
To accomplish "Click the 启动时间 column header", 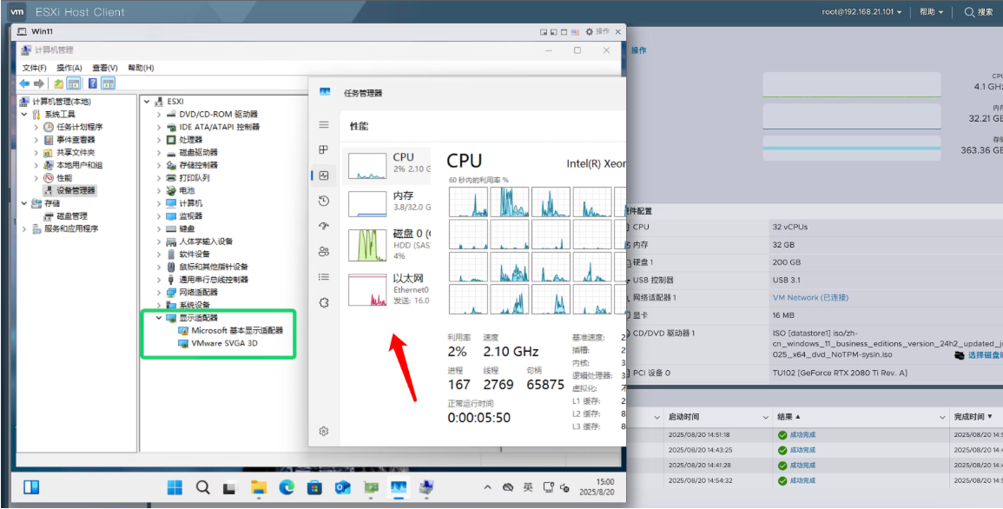I will 683,417.
